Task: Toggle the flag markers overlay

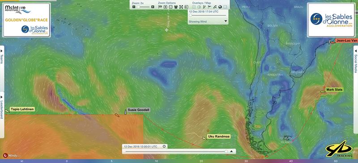Action: coord(209,7)
